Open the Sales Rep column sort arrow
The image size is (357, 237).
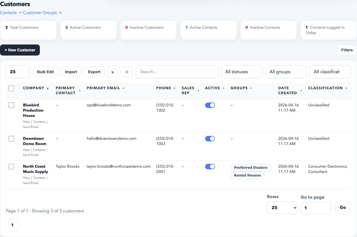click(x=198, y=91)
